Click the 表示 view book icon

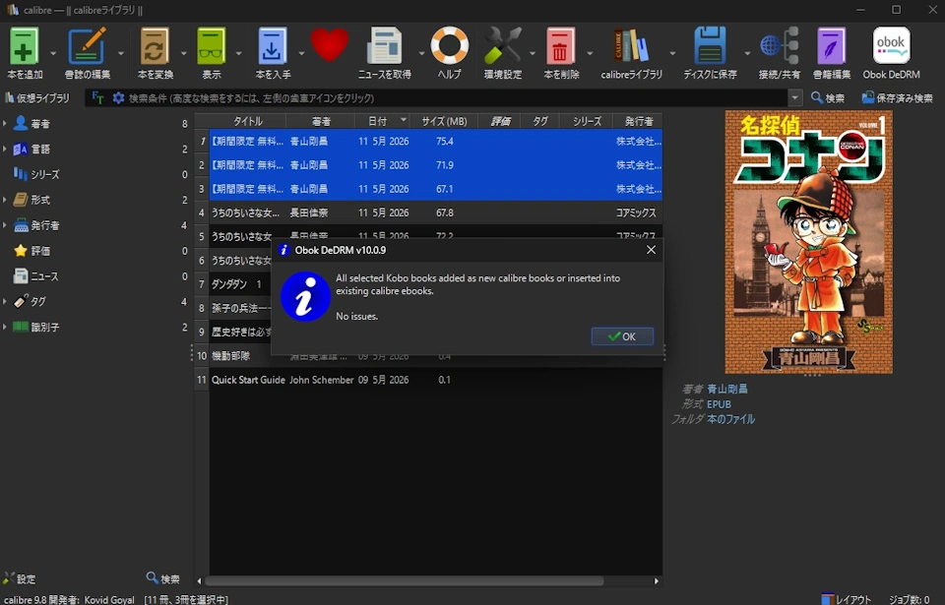click(x=211, y=46)
